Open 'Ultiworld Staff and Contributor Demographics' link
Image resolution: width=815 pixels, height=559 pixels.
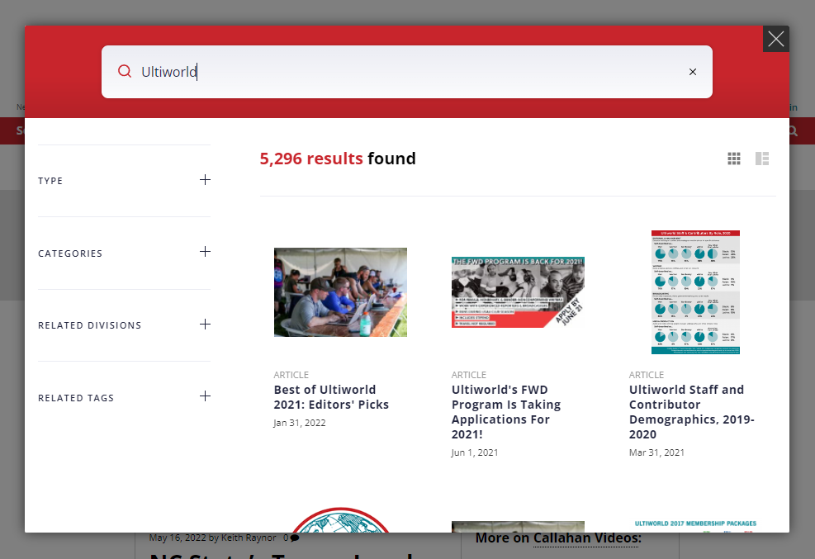691,412
